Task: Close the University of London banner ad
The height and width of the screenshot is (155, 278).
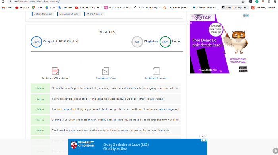Action: click(x=205, y=140)
